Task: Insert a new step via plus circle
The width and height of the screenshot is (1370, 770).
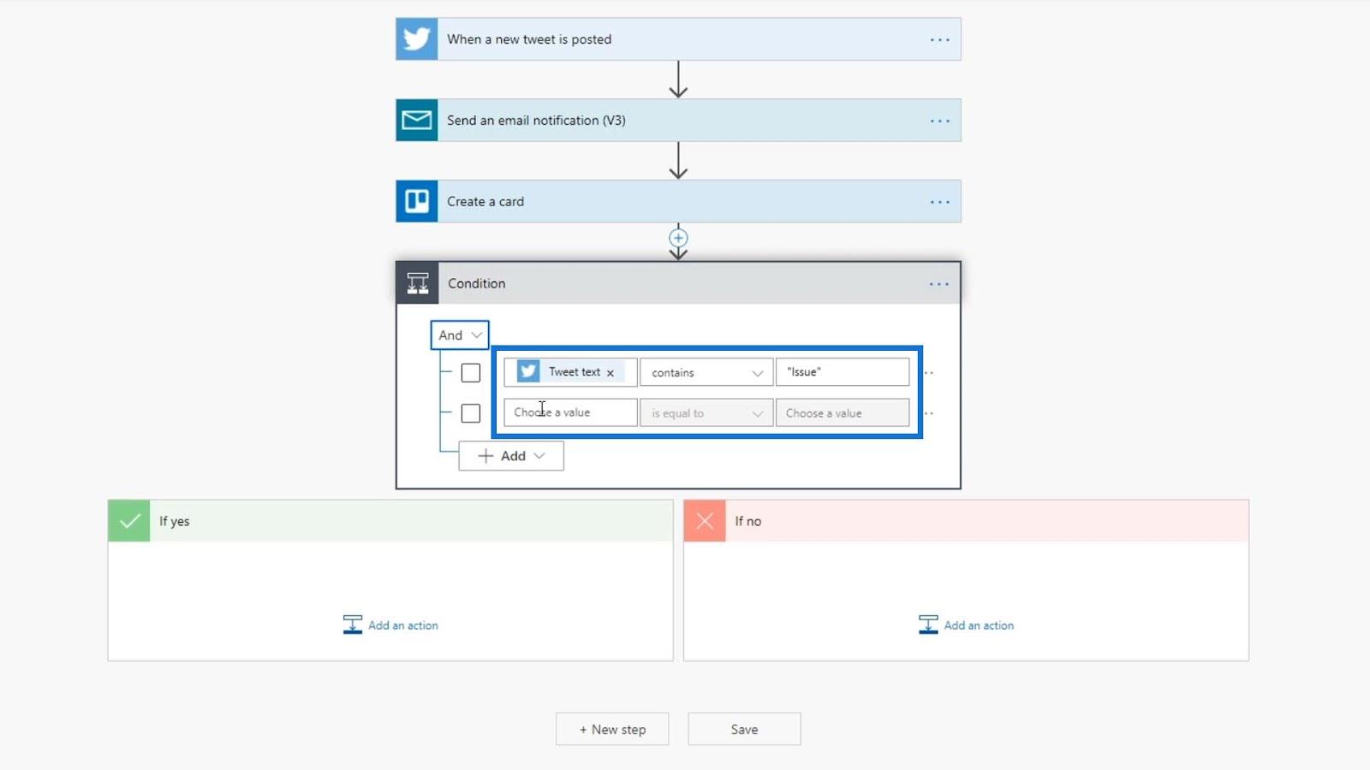Action: coord(678,238)
